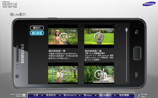Click the Facebook fan page icon
This screenshot has width=158, height=98.
click(139, 95)
